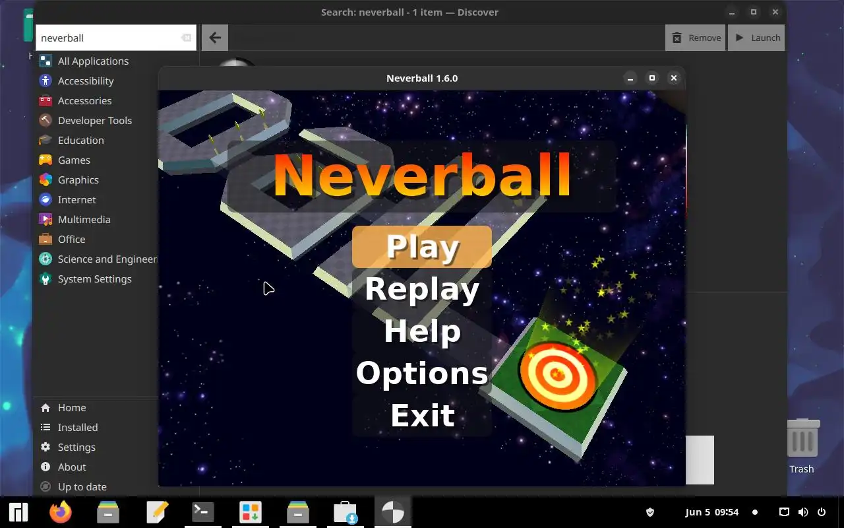Image resolution: width=844 pixels, height=528 pixels.
Task: Switch to Discover shopping bag taskbar icon
Action: tap(346, 512)
